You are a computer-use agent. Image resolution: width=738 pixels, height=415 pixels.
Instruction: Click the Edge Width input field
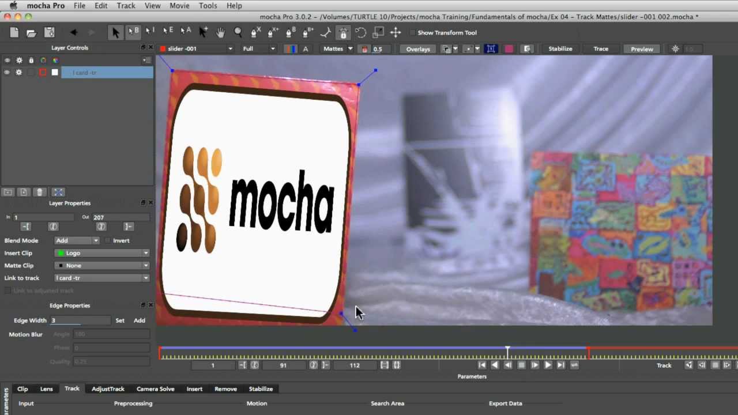(x=80, y=320)
